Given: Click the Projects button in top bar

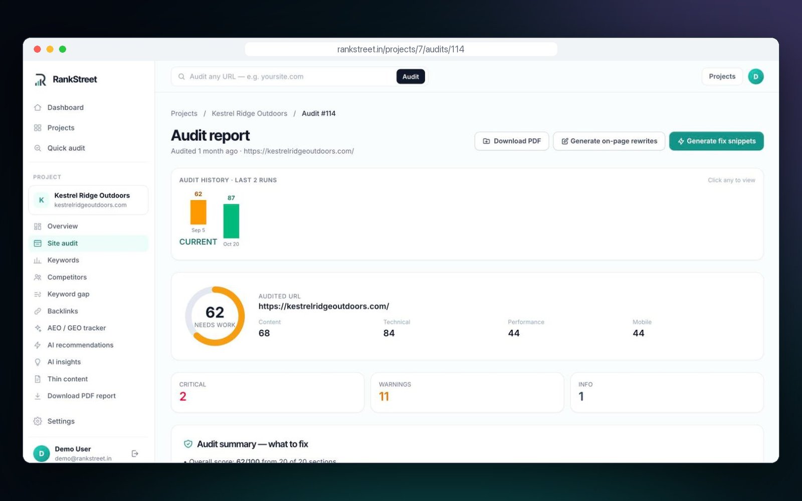Looking at the screenshot, I should [x=722, y=77].
